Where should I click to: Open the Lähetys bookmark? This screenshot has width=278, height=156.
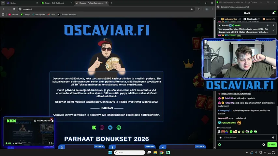pyautogui.click(x=25, y=15)
